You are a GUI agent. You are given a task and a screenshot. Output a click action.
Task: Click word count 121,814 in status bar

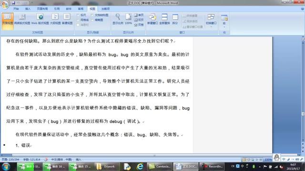32,160
